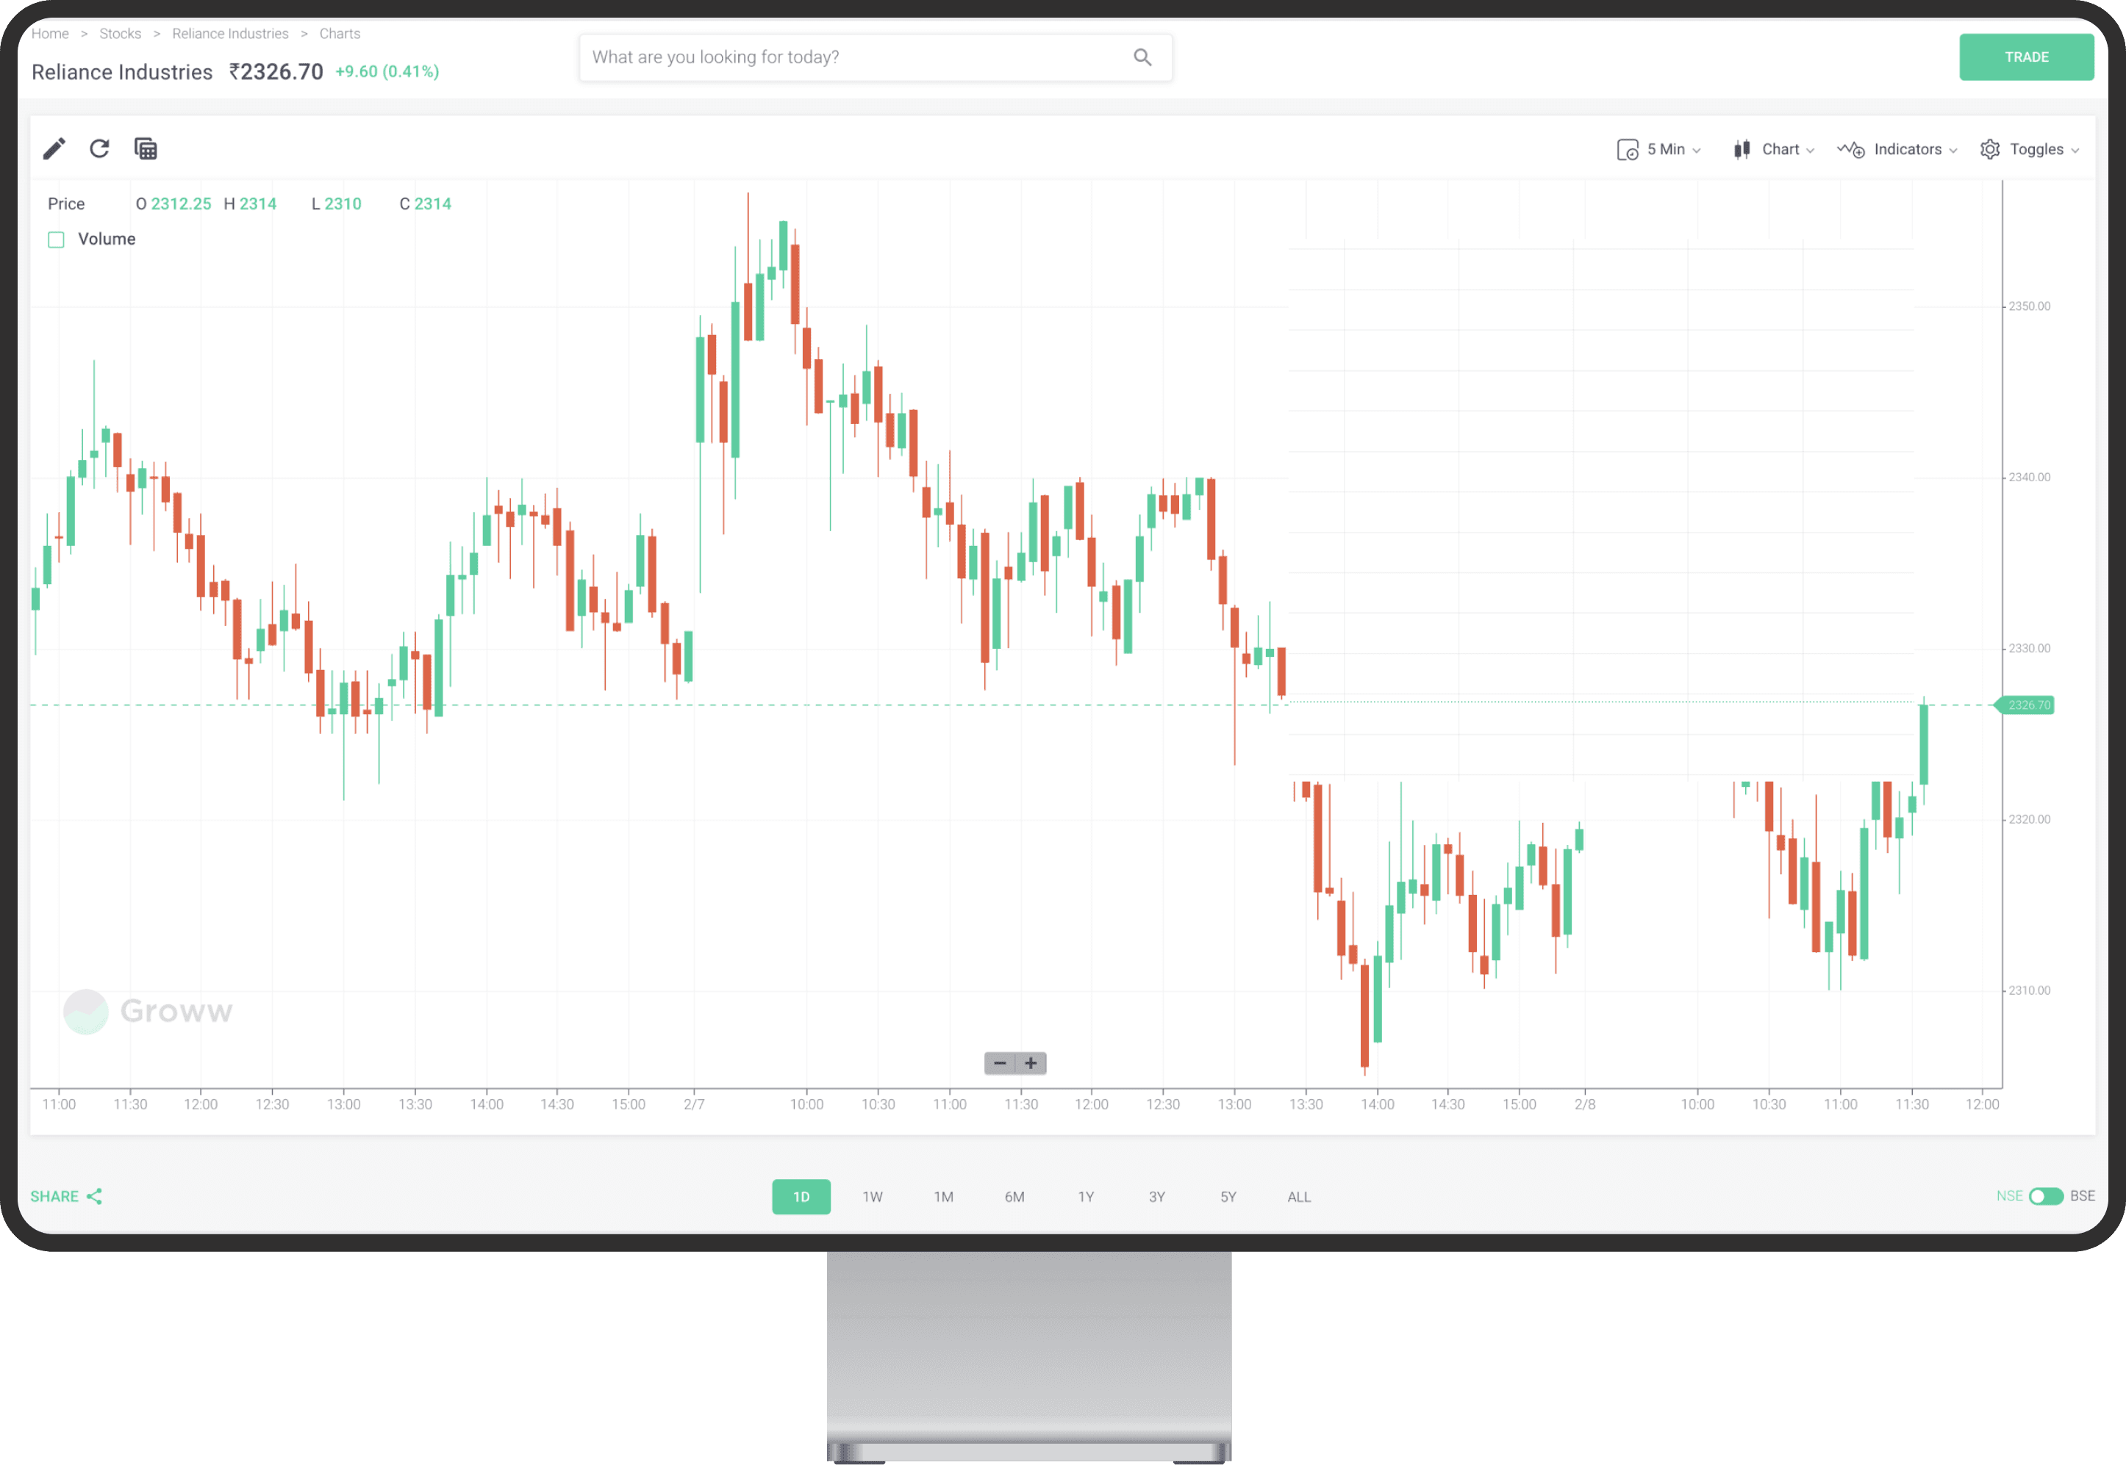Image resolution: width=2126 pixels, height=1465 pixels.
Task: Open the data table view icon
Action: pyautogui.click(x=146, y=148)
